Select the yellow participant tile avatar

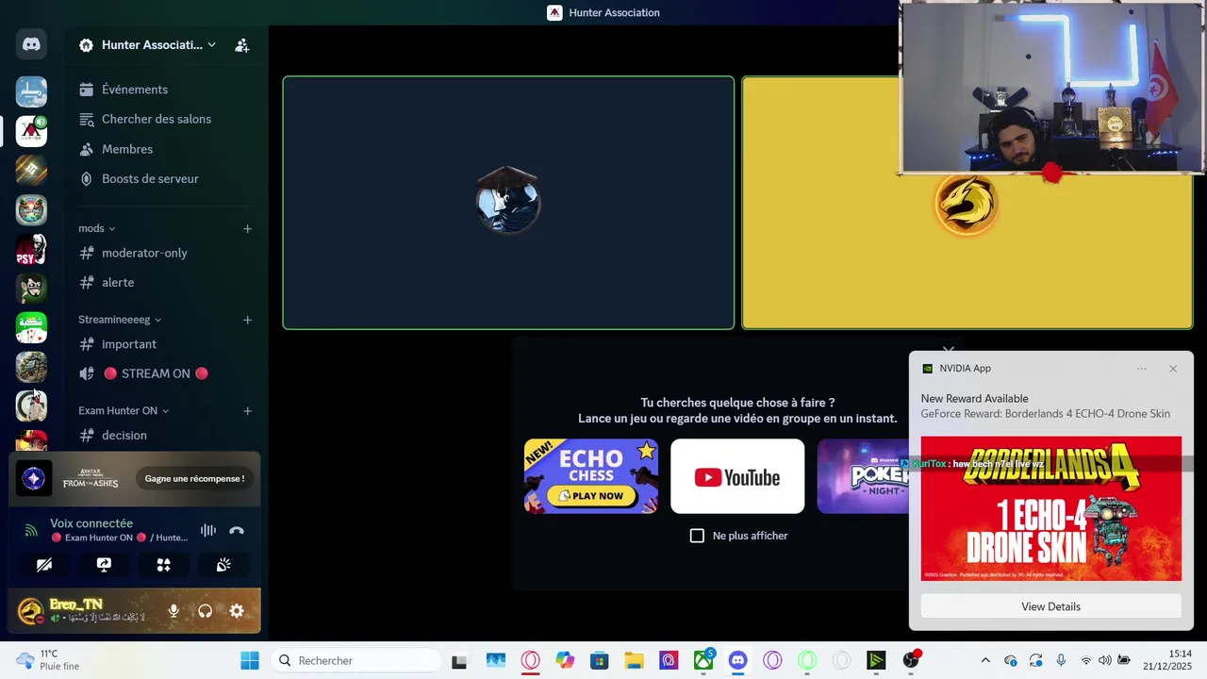pyautogui.click(x=966, y=204)
